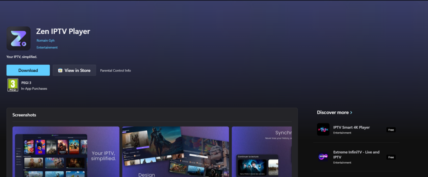Click the View in Store button text
Screen dimensions: 428x177
[77, 71]
